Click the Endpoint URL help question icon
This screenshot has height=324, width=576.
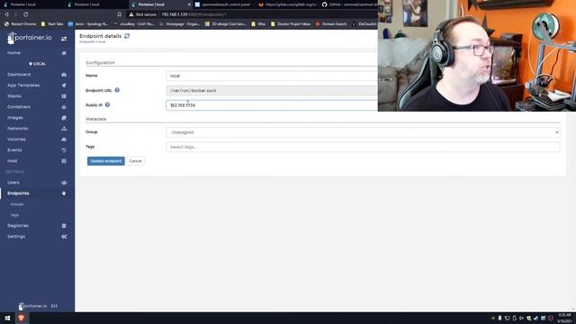pos(117,90)
